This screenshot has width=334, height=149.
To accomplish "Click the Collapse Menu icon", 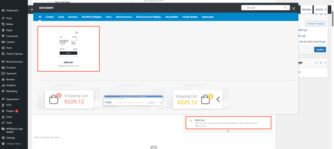I will pos(3,143).
